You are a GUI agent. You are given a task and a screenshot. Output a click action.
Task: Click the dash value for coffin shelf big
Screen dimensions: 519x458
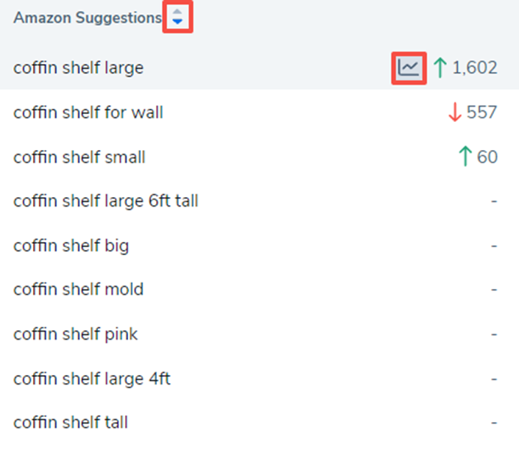point(494,246)
